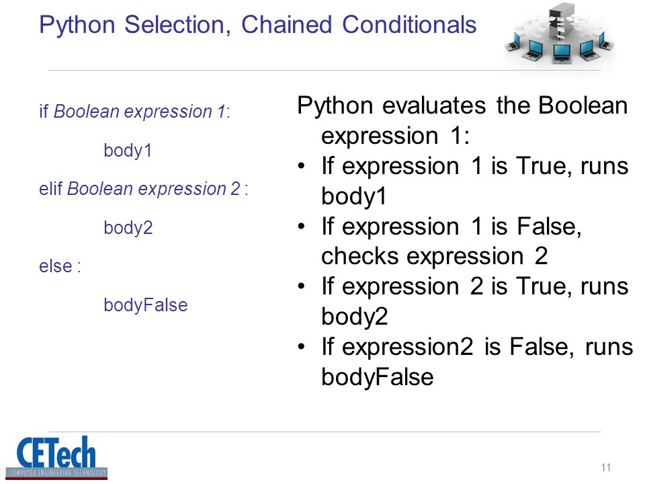The height and width of the screenshot is (484, 645).
Task: Select the 'elif Boolean expression 2' line
Action: point(144,189)
